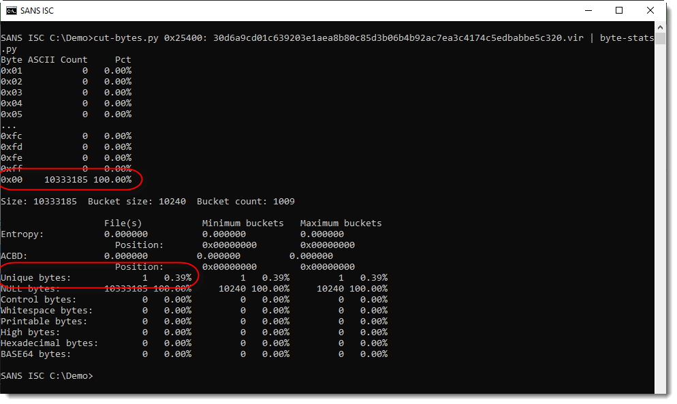Click the 'Byte ASCII Count Pct' header line
Image resolution: width=677 pixels, height=404 pixels.
click(65, 60)
